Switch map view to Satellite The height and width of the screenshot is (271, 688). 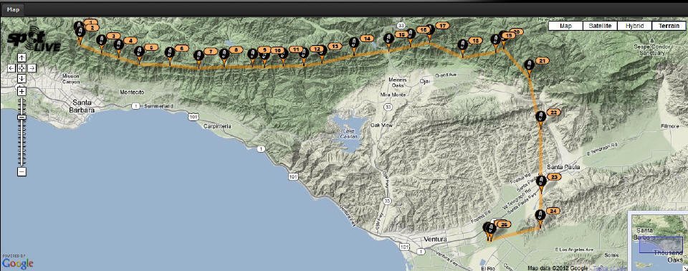(x=600, y=26)
